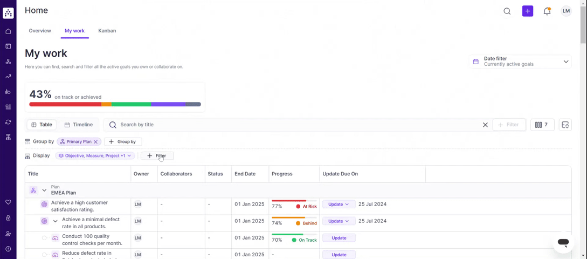
Task: Open the chat support bubble
Action: [x=563, y=242]
